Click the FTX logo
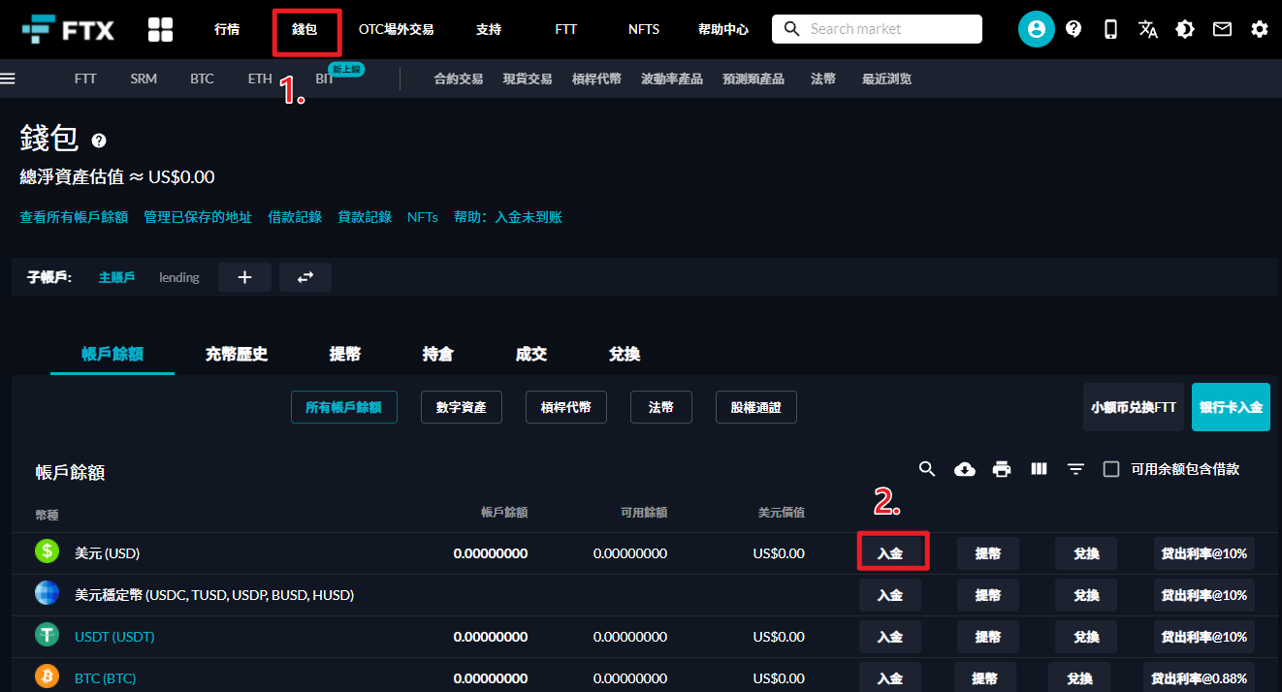1282x692 pixels. tap(68, 29)
